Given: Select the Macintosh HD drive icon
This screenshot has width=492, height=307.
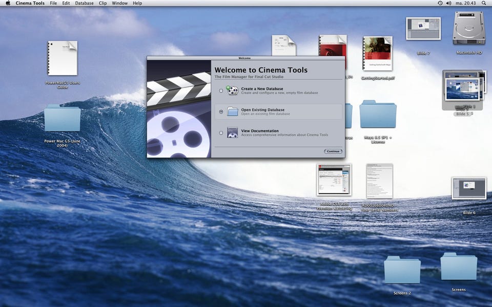Looking at the screenshot, I should [469, 28].
